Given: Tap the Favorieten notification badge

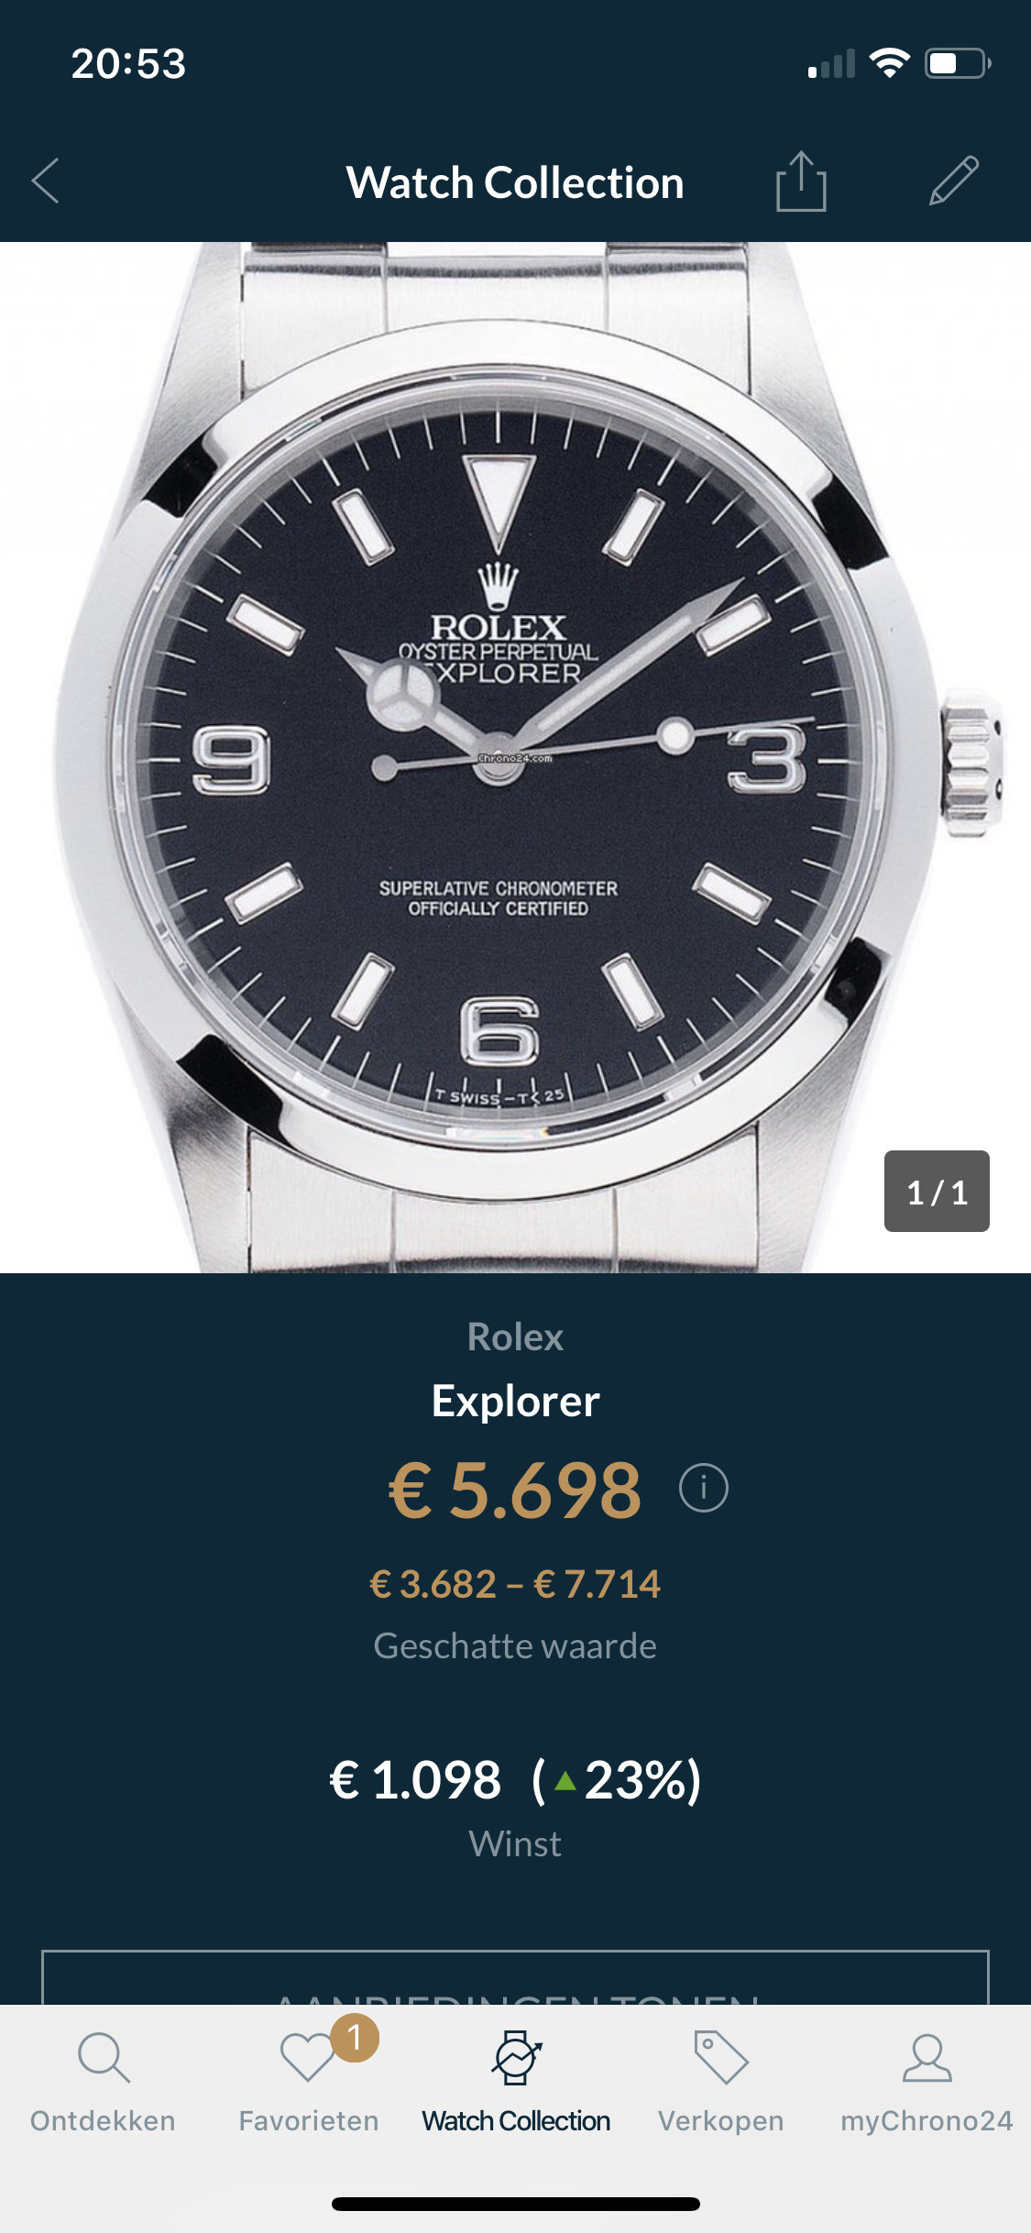Looking at the screenshot, I should point(355,2038).
